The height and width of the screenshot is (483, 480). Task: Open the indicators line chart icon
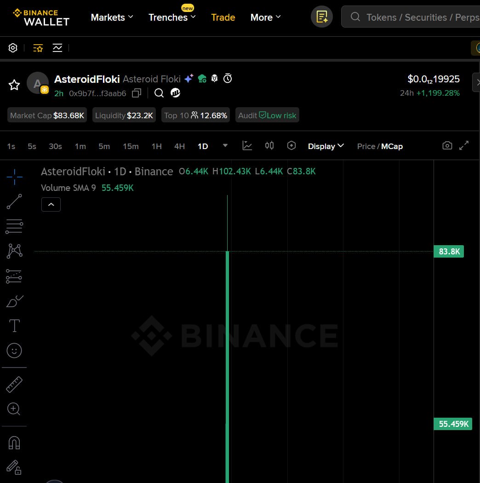click(247, 146)
